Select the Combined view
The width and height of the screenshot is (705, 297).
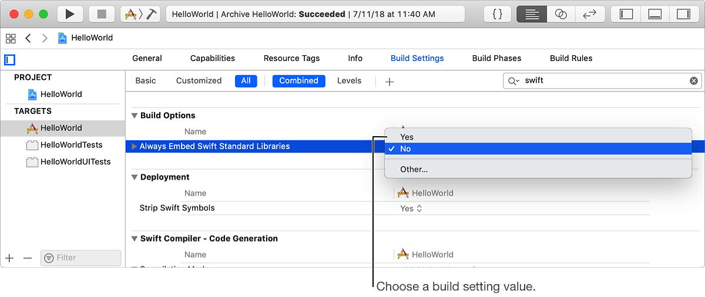(x=298, y=81)
